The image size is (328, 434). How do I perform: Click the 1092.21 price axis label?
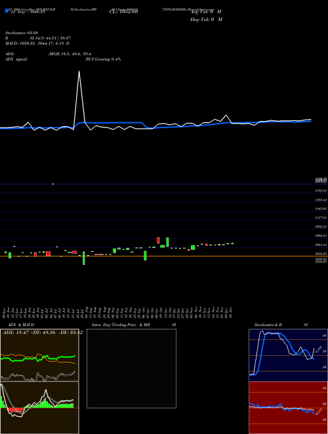pyautogui.click(x=321, y=227)
